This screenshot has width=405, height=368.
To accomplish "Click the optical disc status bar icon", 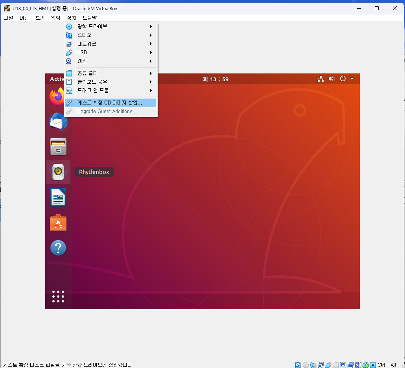I will click(x=306, y=365).
